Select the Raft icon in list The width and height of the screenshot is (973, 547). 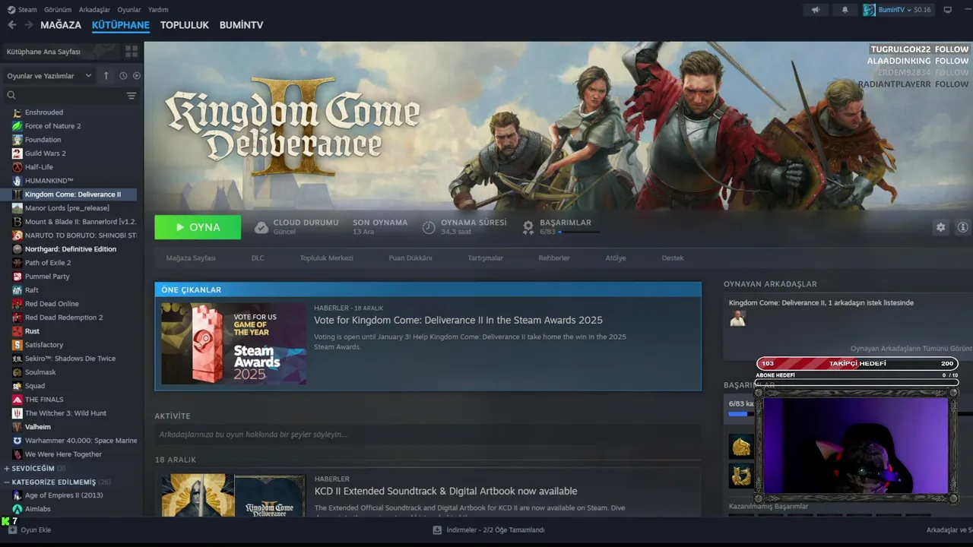click(17, 290)
